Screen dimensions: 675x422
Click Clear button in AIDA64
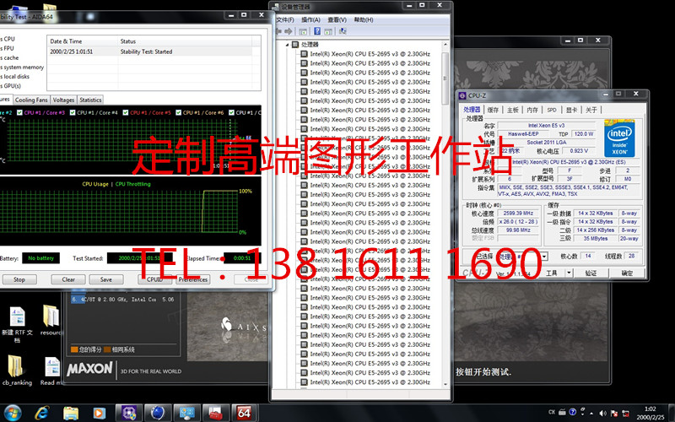[68, 279]
